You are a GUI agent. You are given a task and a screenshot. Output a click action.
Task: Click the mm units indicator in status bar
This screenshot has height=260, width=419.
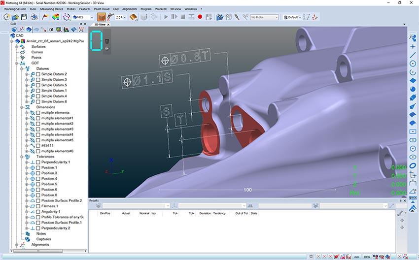point(356,257)
